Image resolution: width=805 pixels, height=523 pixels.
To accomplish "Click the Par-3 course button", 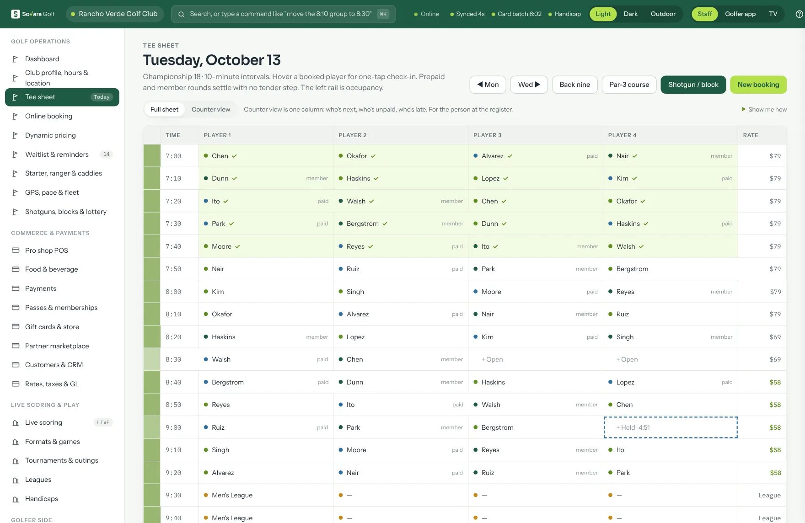I will (x=629, y=85).
